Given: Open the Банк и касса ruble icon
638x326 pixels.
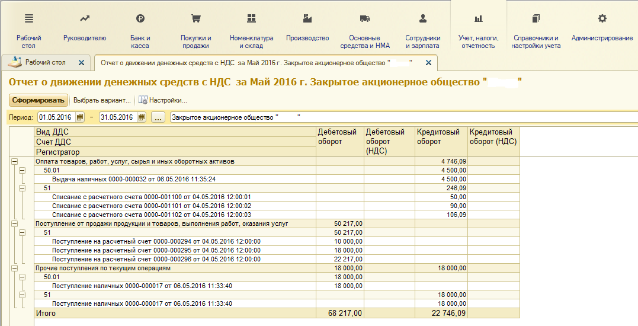Looking at the screenshot, I should point(140,18).
